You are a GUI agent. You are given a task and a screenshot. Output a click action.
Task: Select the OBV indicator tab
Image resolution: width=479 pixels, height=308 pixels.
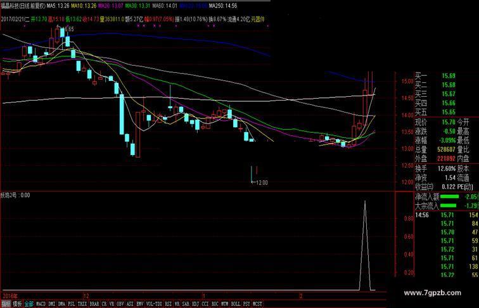tap(120, 304)
